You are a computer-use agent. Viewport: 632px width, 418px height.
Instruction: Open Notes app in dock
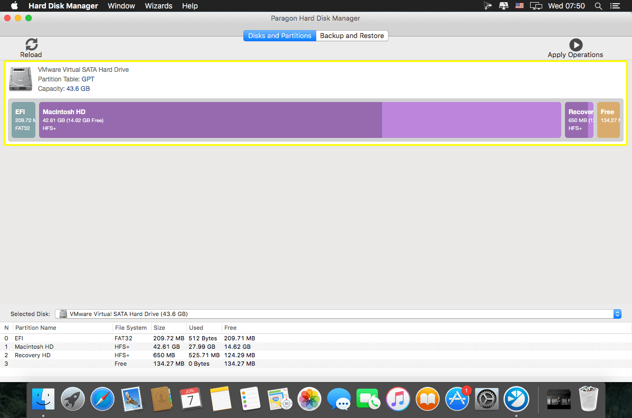[x=221, y=399]
